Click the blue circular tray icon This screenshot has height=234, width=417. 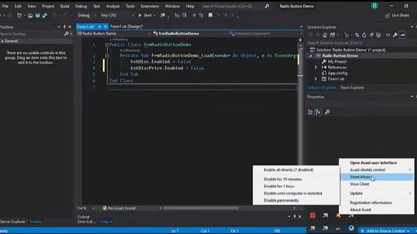pyautogui.click(x=351, y=228)
